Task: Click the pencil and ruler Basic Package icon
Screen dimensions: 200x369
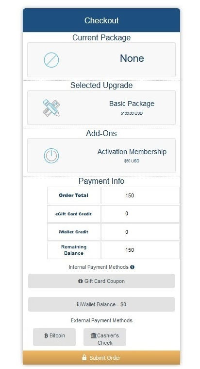Action: (51, 108)
